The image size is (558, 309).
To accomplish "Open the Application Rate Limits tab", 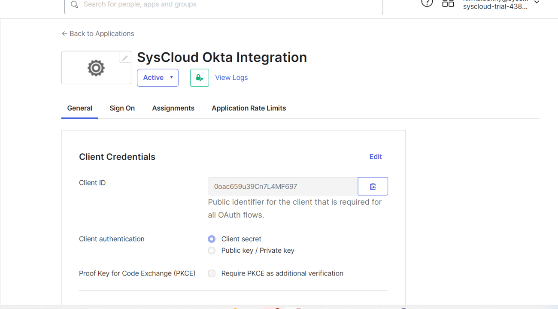I will coord(249,108).
